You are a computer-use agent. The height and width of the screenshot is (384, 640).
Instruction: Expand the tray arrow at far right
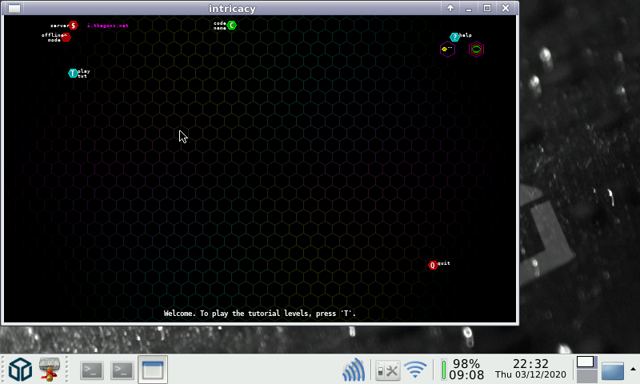tap(633, 369)
